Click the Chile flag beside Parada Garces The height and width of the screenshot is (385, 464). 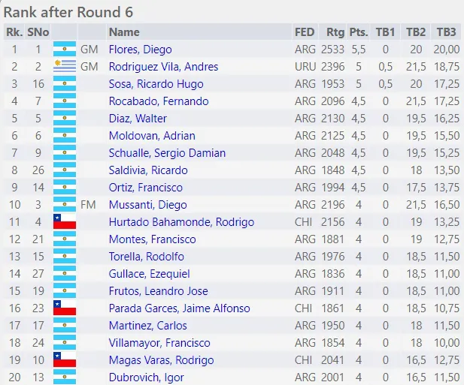pyautogui.click(x=65, y=308)
